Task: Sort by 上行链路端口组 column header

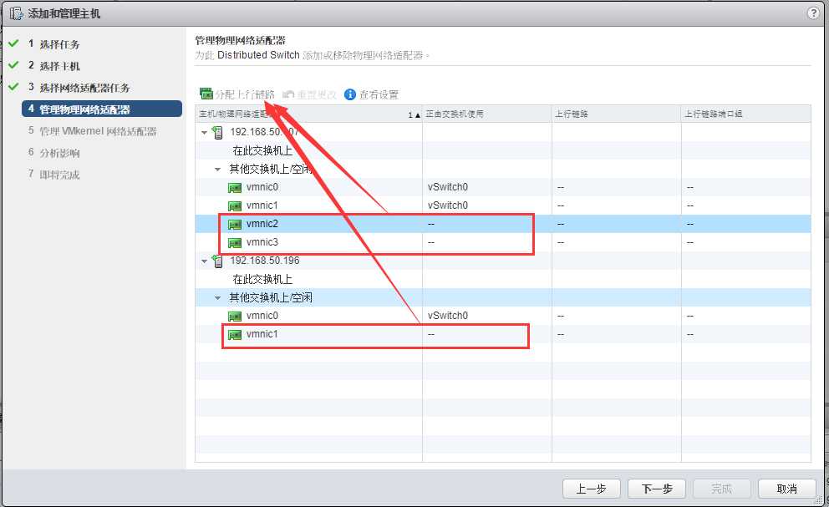Action: click(x=746, y=114)
